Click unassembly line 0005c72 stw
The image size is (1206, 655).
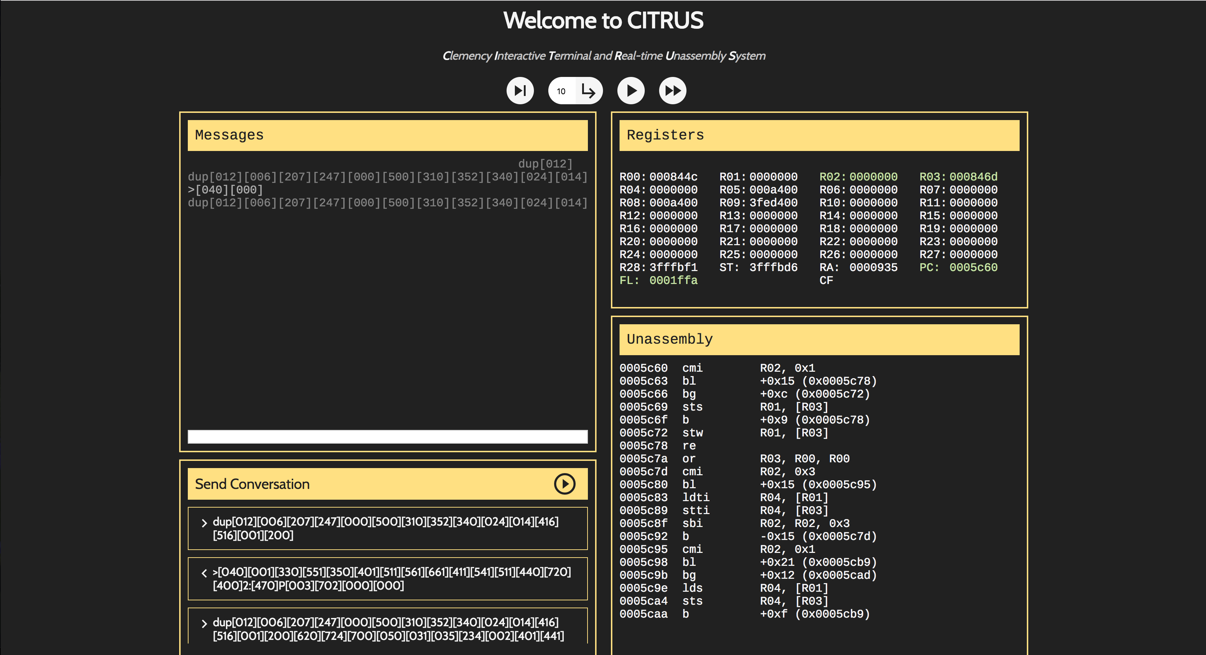[x=724, y=433]
